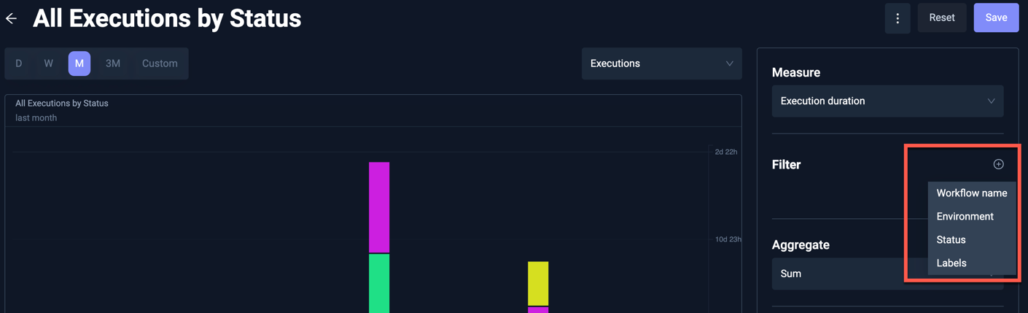Click the green bar segment
The width and height of the screenshot is (1028, 313).
coord(379,283)
